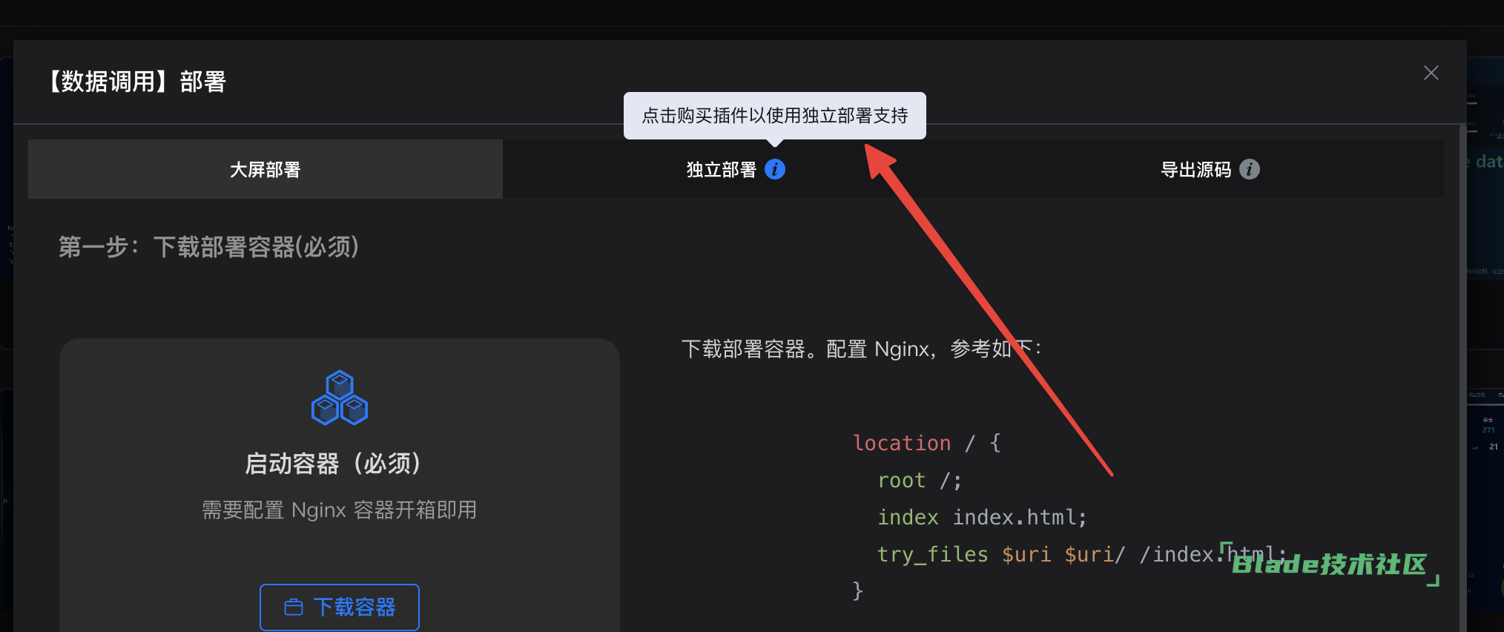Click the briefcase icon in 下载容器 button
The height and width of the screenshot is (632, 1504).
click(294, 608)
